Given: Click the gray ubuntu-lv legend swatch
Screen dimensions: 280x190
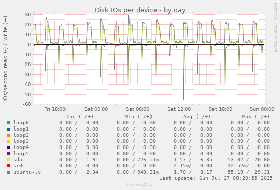Looking at the screenshot, I should click(9, 172).
